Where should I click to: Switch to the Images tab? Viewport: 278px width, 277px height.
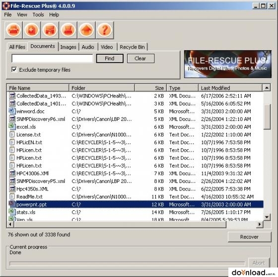69,47
